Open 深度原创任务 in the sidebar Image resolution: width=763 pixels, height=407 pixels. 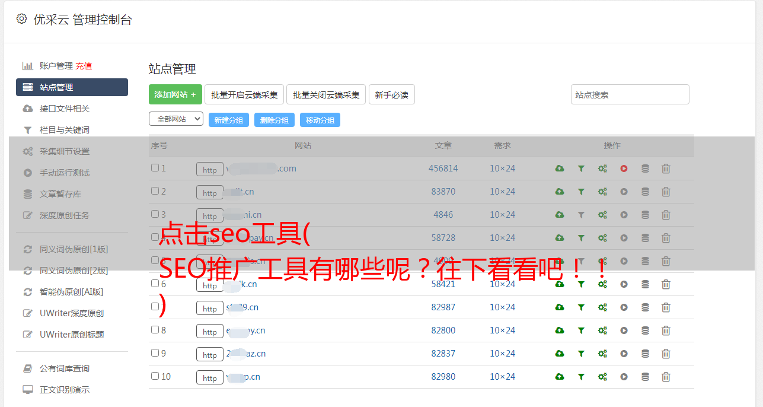[65, 215]
